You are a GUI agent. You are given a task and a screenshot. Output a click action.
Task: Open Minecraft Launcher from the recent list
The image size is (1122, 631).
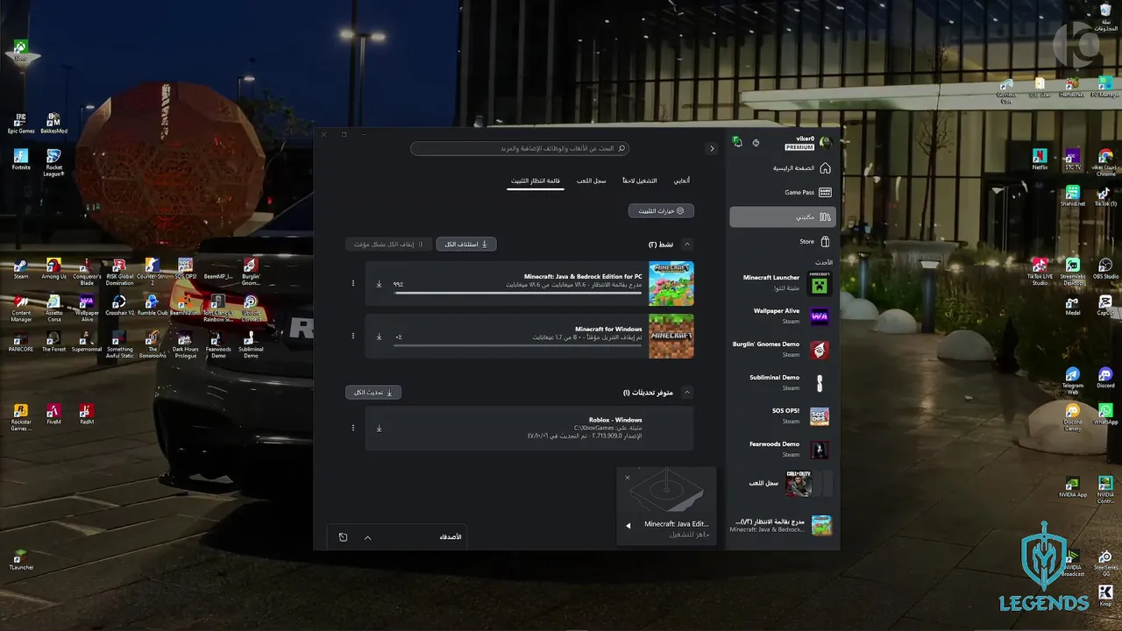782,282
